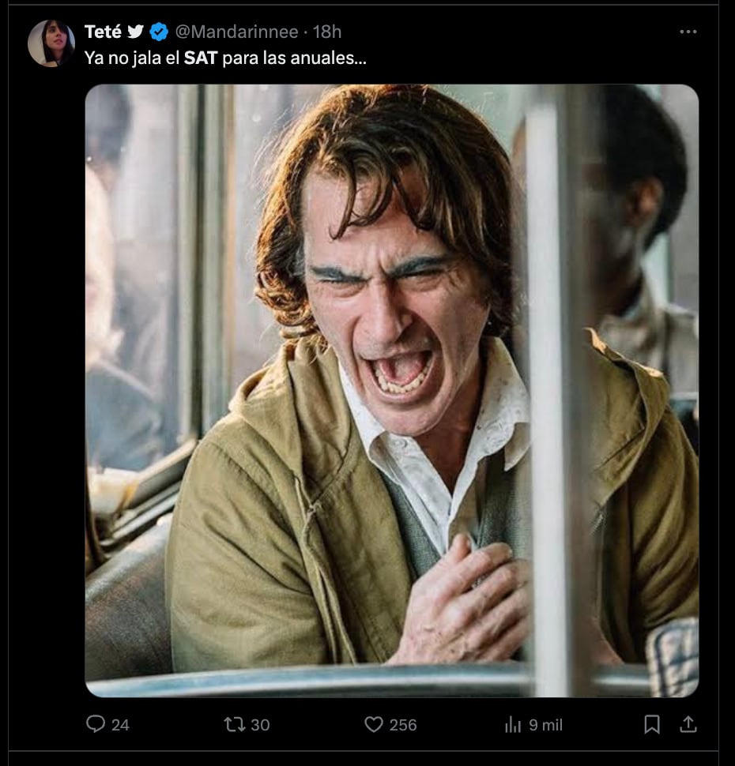Click the 18h timestamp
The width and height of the screenshot is (735, 766).
point(327,32)
